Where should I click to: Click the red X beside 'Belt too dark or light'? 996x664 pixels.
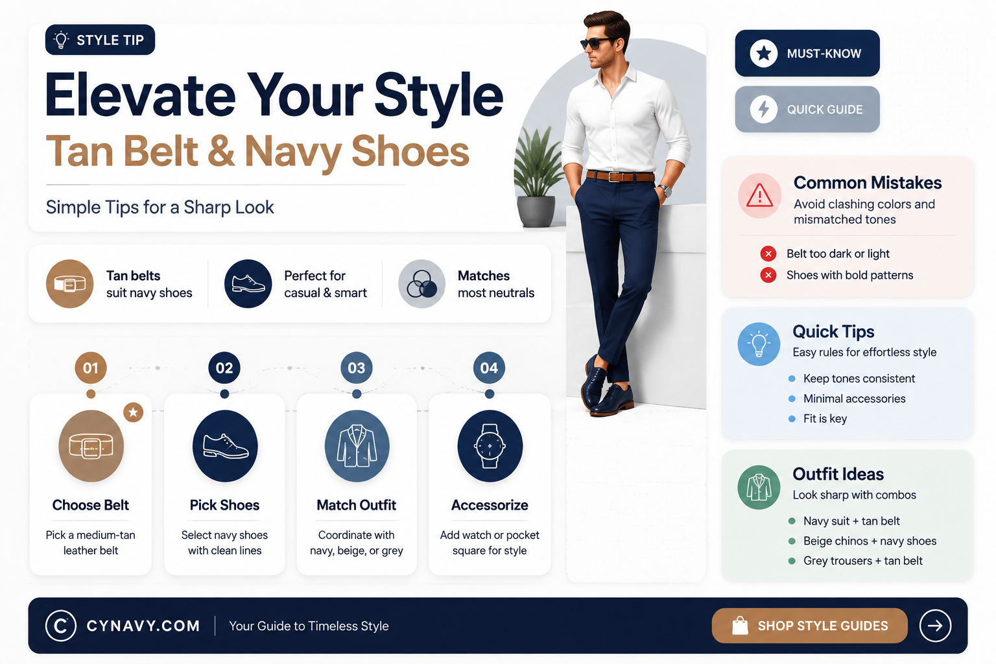pos(768,254)
